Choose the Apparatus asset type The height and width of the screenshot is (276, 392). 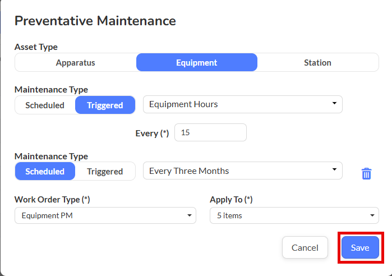point(76,62)
